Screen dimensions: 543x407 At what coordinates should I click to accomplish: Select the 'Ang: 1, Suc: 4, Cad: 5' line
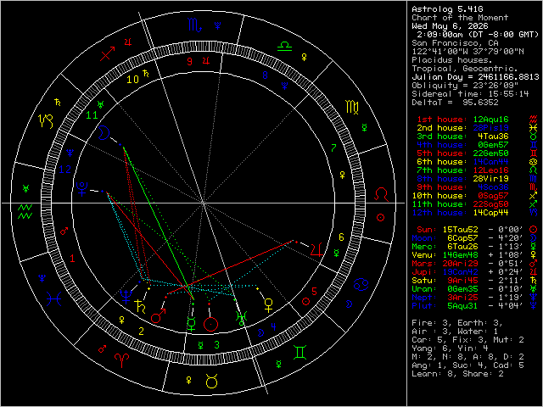click(467, 365)
